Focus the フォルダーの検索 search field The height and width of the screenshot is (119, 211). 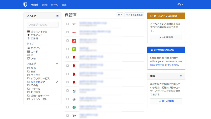tap(42, 25)
